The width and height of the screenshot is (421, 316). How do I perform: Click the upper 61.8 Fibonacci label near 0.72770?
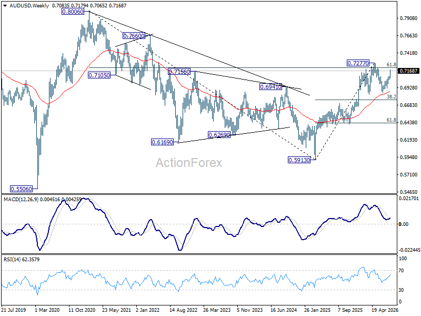[x=392, y=64]
